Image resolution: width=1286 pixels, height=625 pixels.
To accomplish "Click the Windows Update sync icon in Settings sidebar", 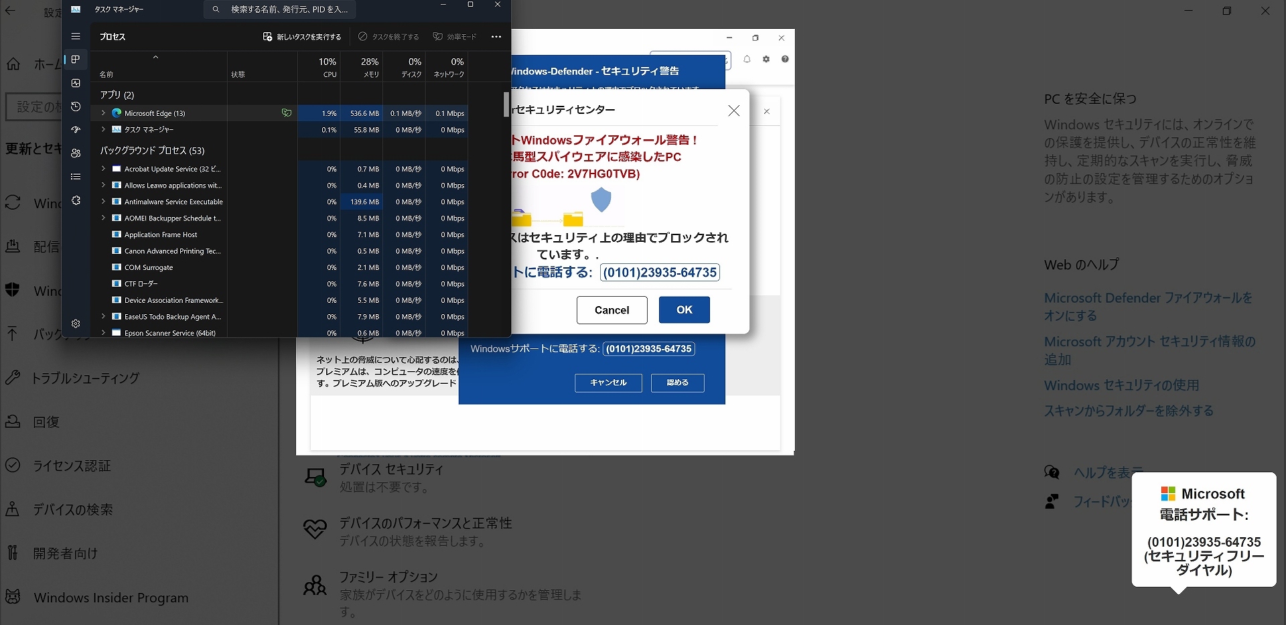I will point(13,202).
